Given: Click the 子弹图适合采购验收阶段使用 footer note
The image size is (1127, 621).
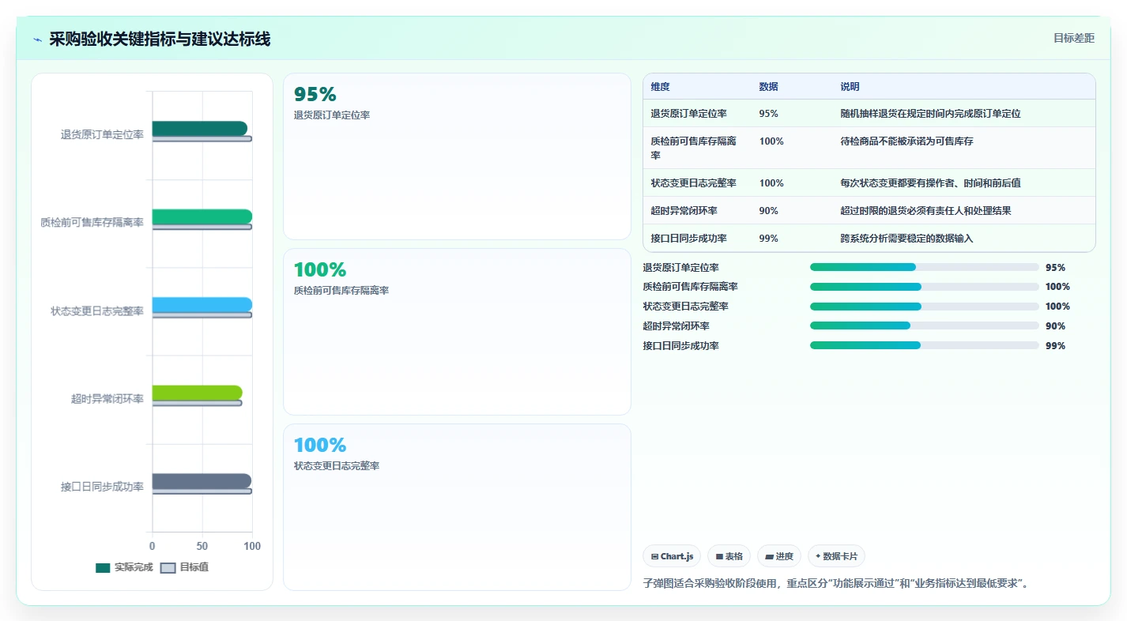Looking at the screenshot, I should (835, 584).
